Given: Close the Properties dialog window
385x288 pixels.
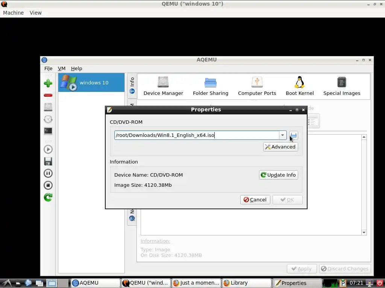Looking at the screenshot, I should [x=303, y=110].
